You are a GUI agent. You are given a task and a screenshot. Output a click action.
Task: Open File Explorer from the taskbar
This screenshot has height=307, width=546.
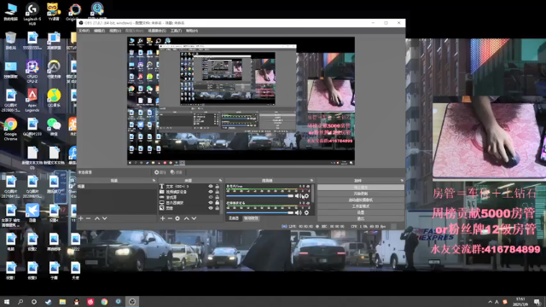pos(62,302)
